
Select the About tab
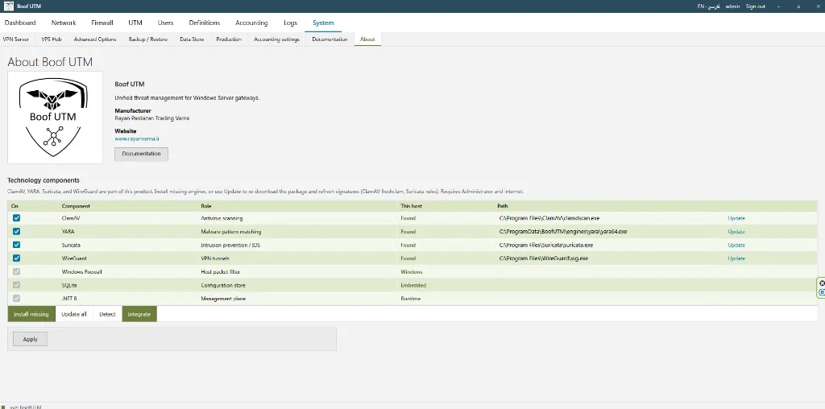(367, 39)
